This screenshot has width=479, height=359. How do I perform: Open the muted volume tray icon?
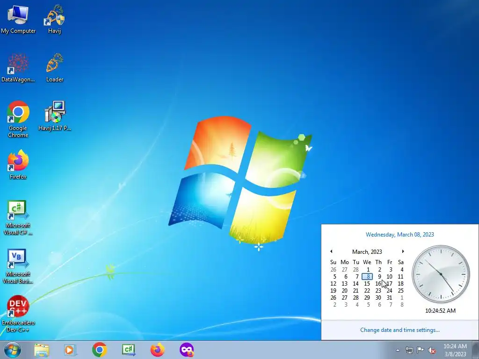click(432, 350)
